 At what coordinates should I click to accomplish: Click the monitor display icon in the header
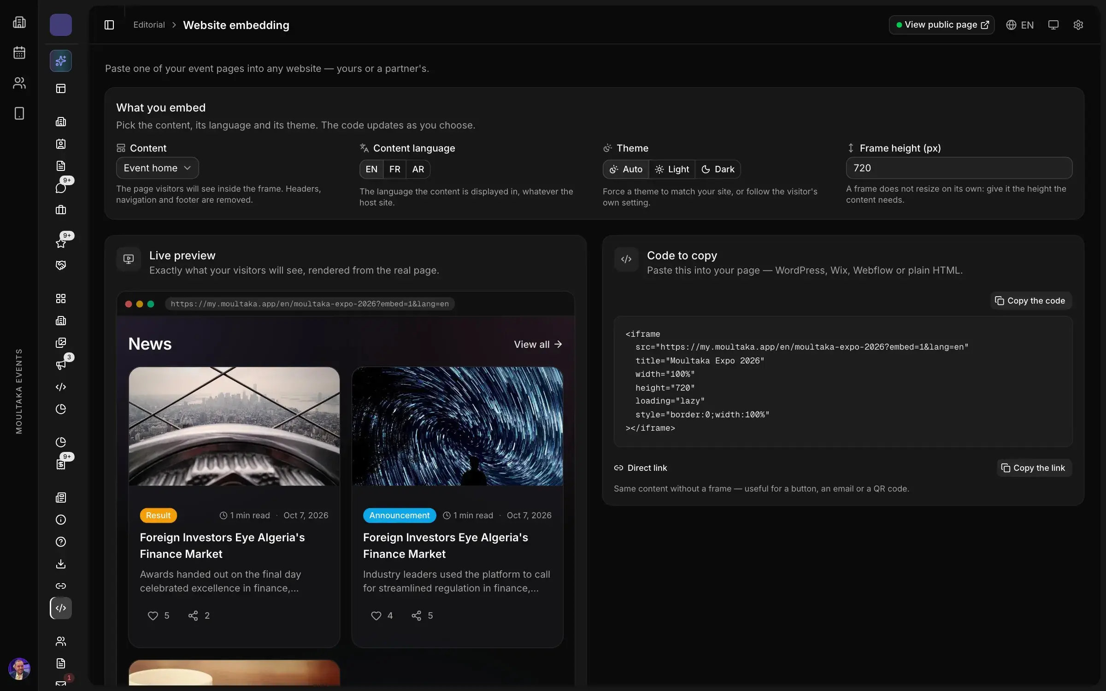[x=1053, y=25]
